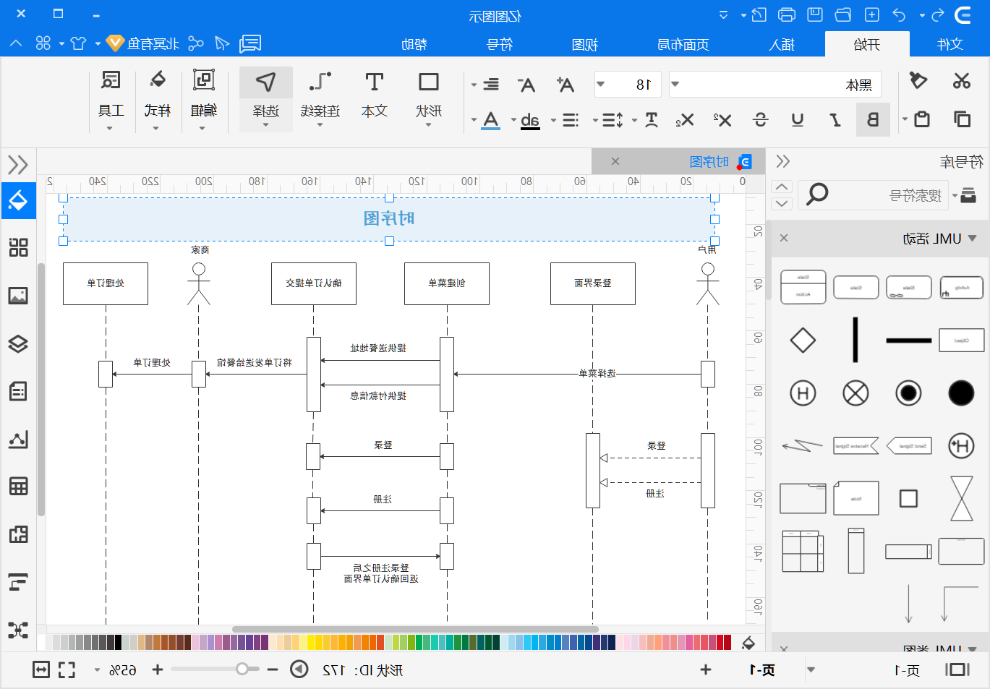Click the format painter brush icon
Viewport: 990px width, 689px height.
918,80
